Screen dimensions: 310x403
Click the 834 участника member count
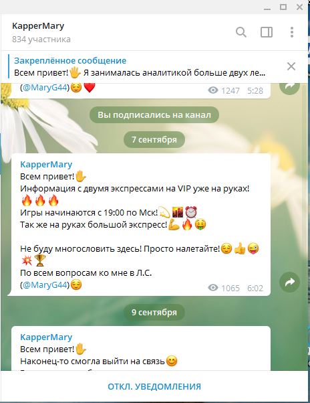pos(41,39)
